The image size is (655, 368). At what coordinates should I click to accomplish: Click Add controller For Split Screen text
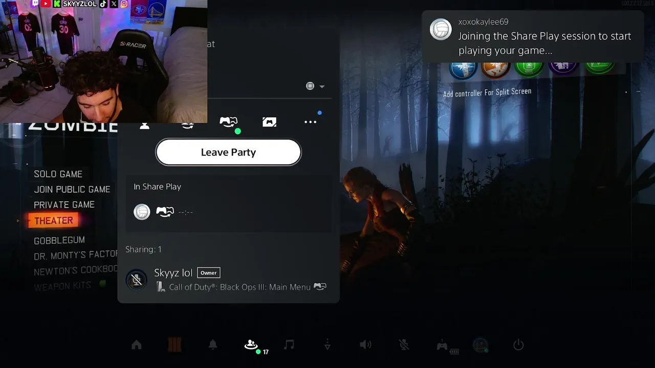(x=487, y=93)
